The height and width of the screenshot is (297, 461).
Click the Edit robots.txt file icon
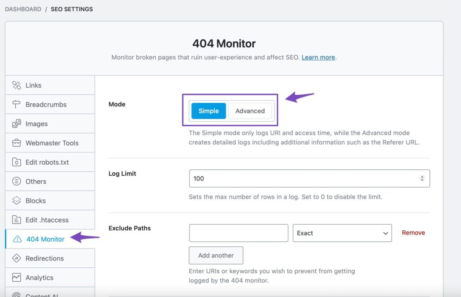(x=17, y=162)
